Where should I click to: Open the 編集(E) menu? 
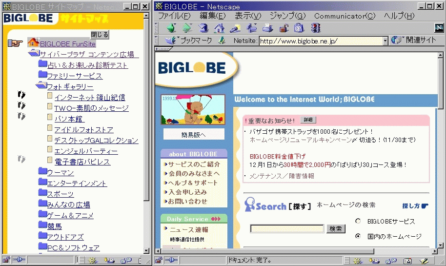[x=212, y=16]
